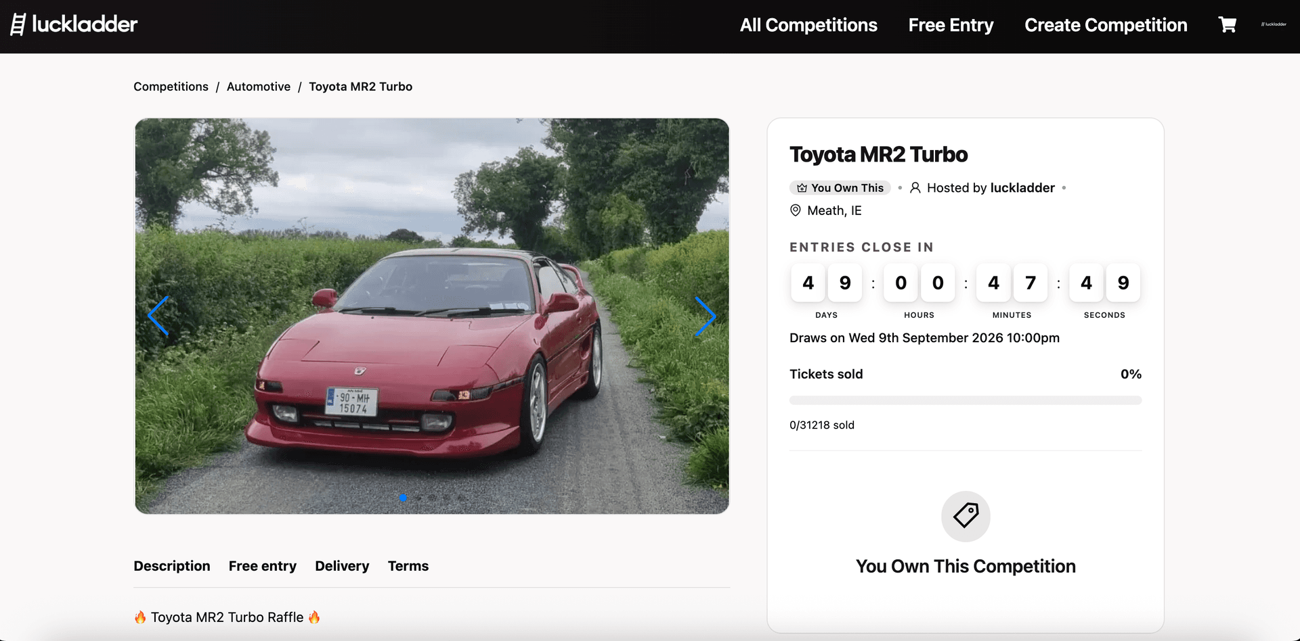Switch to the Description tab

(x=172, y=566)
